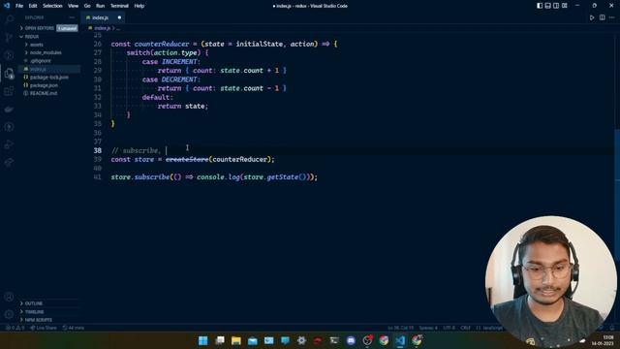
Task: Open Discord from the taskbar
Action: (351, 340)
